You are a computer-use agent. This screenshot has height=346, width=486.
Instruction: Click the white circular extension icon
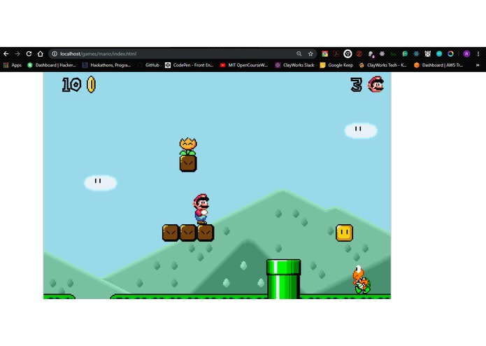click(x=348, y=54)
